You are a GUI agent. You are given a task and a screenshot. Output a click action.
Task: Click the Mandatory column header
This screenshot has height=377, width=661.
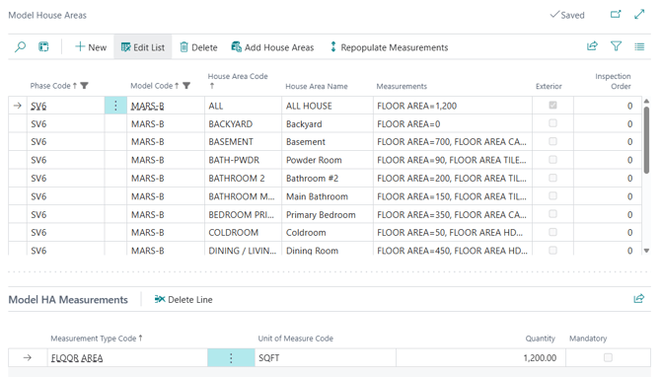(x=588, y=339)
